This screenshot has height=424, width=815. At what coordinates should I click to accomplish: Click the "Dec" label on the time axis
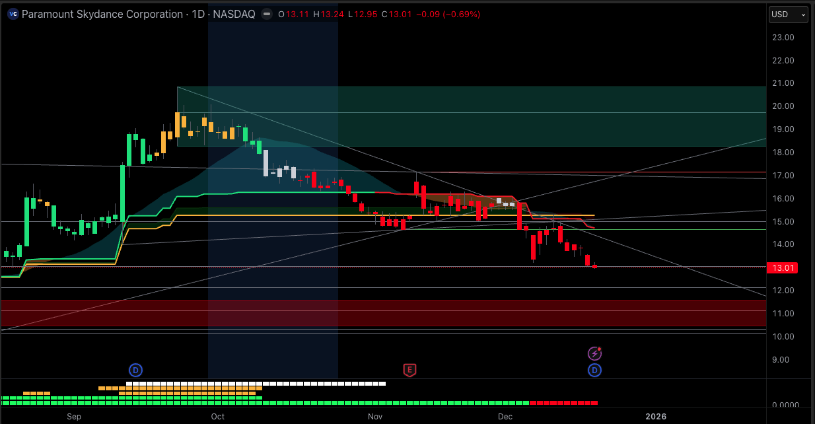point(505,417)
